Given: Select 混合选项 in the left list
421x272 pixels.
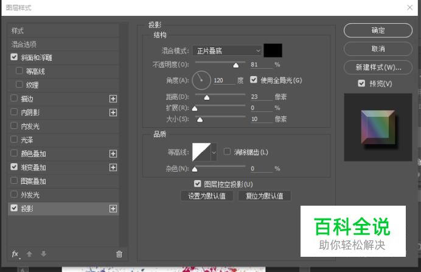Looking at the screenshot, I should pyautogui.click(x=63, y=44).
